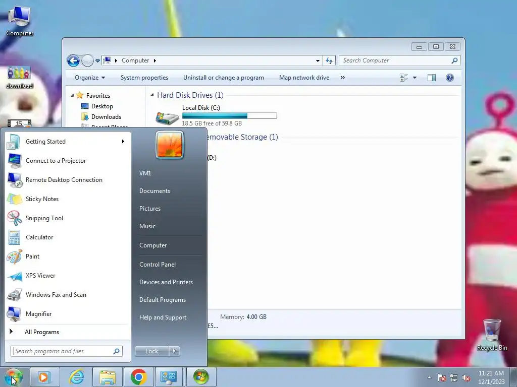Collapse the Favorites tree
The height and width of the screenshot is (387, 517).
(x=72, y=95)
